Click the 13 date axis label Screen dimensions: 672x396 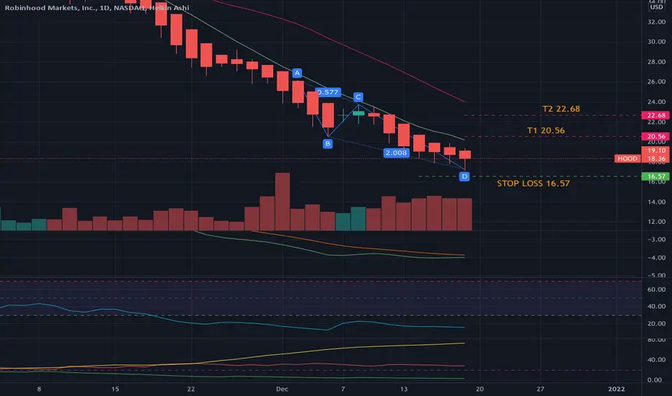point(404,389)
